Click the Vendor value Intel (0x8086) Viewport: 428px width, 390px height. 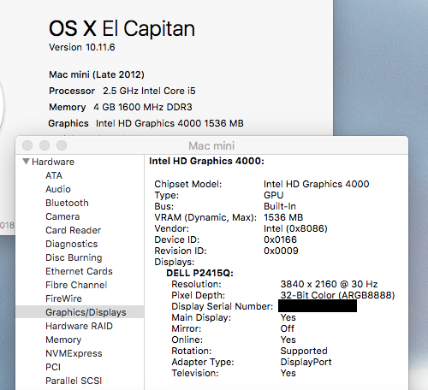(x=295, y=228)
